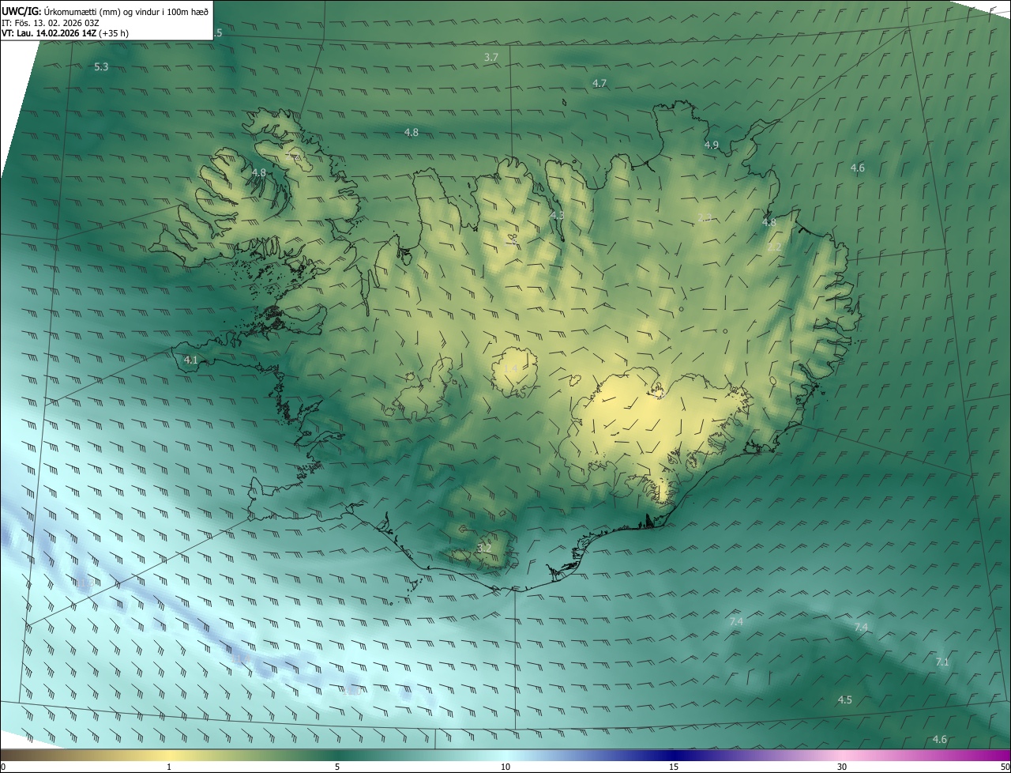
Task: Click the title 'UWC/IG: Úrkomumætti (mm) og vindur'
Action: pyautogui.click(x=105, y=10)
